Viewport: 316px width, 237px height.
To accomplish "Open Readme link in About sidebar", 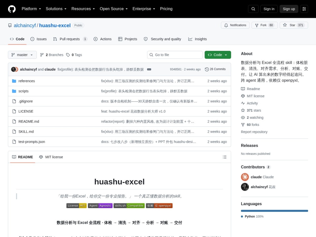I will [250, 89].
